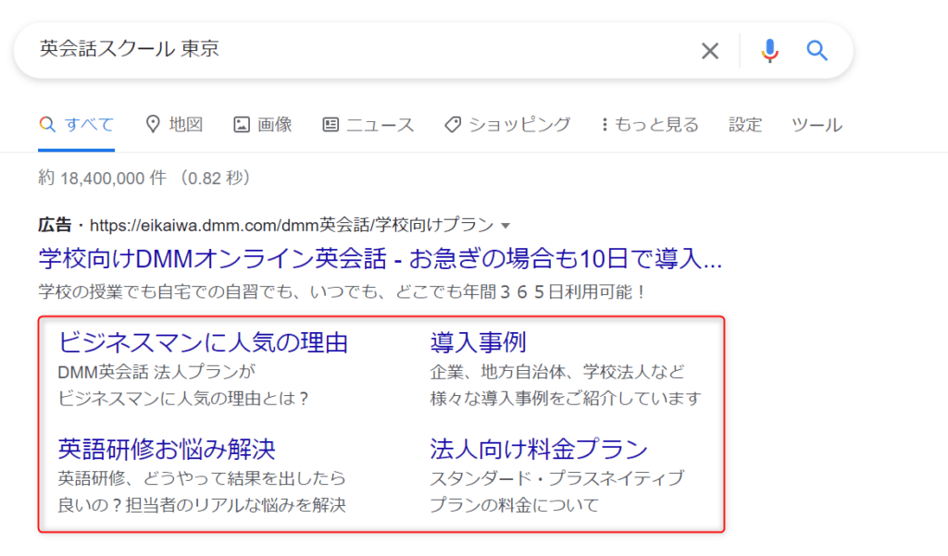Click the text 様々な導入事例をご紹介しています
The image size is (948, 556).
(x=566, y=399)
